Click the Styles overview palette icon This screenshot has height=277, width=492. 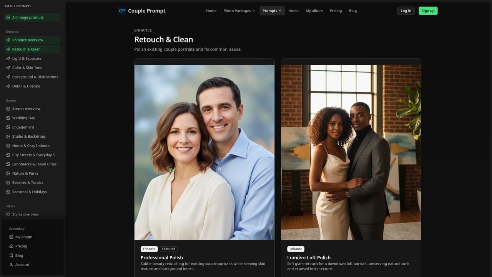8,215
